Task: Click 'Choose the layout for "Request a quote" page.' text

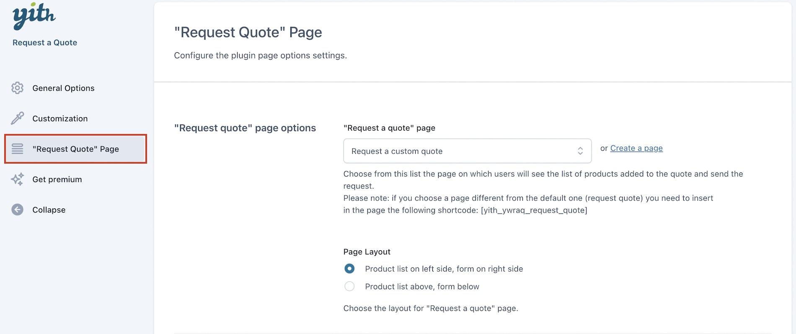Action: (431, 308)
